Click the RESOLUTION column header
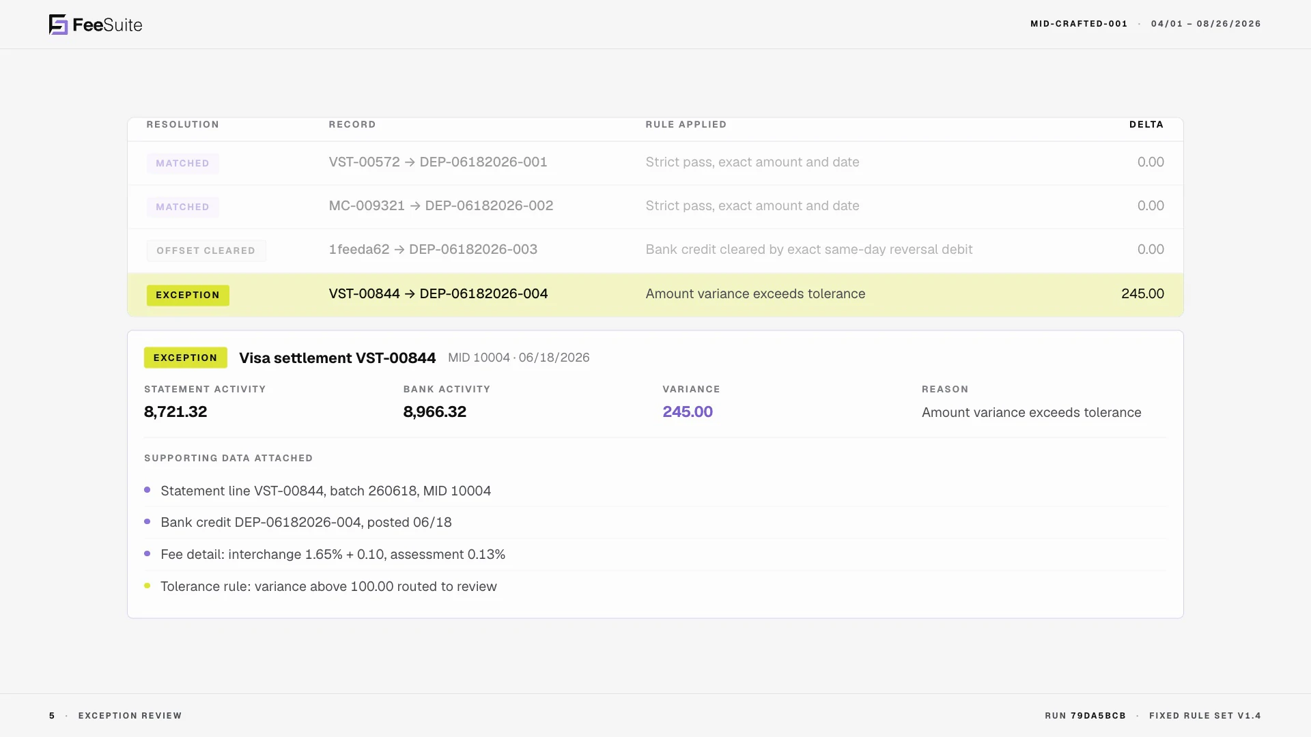The width and height of the screenshot is (1311, 737). pos(182,125)
